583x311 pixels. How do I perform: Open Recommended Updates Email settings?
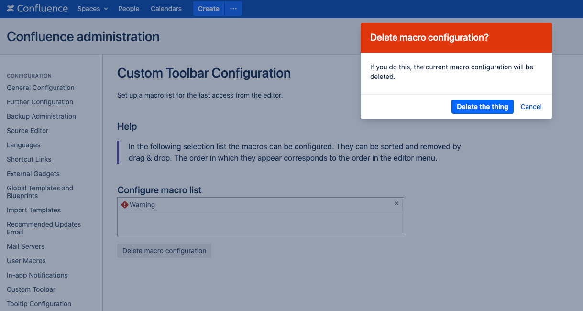(x=44, y=228)
